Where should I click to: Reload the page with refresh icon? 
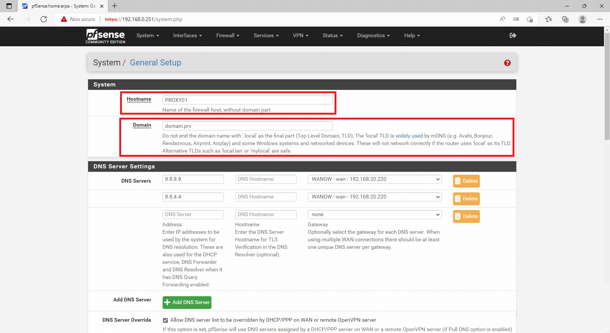(x=44, y=19)
